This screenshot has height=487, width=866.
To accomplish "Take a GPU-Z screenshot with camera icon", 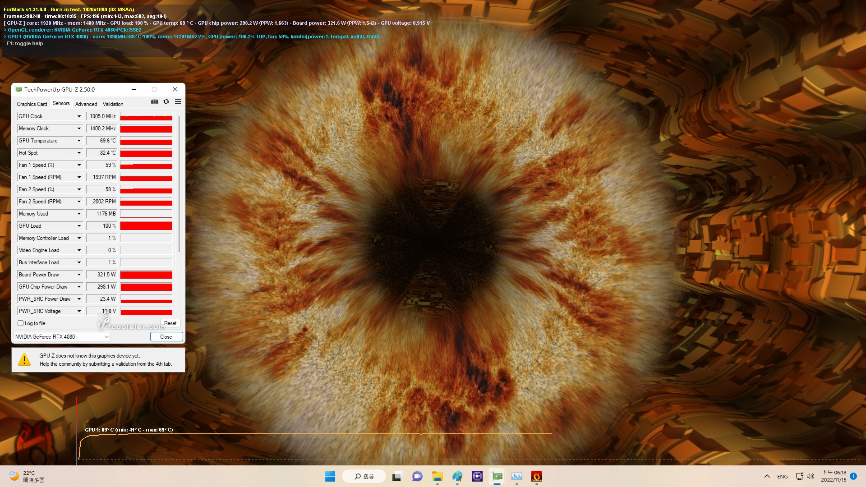I will click(x=155, y=102).
